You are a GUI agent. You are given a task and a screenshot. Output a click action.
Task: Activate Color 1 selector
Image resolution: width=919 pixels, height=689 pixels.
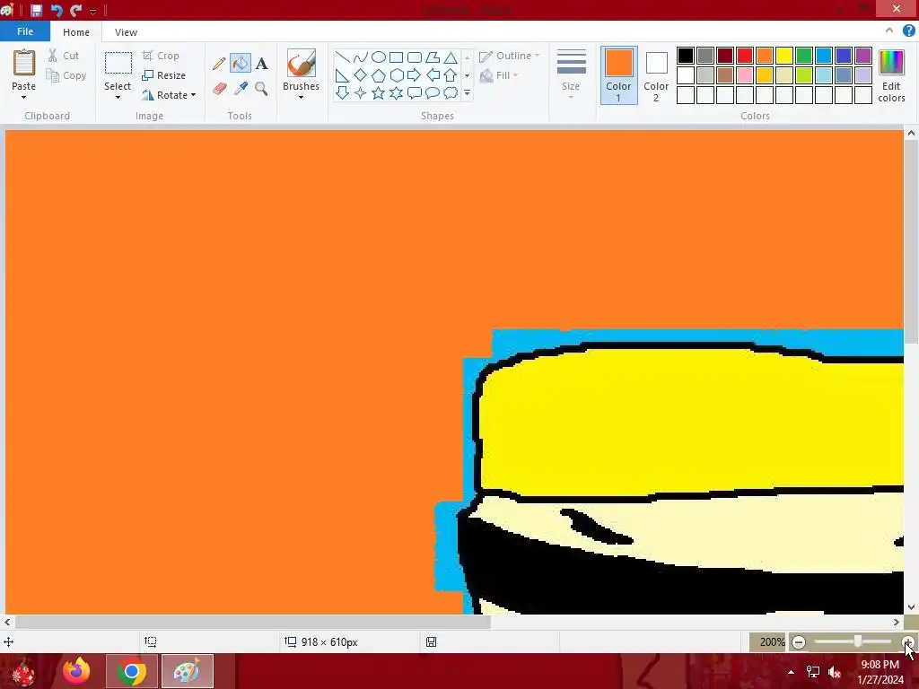(x=619, y=75)
